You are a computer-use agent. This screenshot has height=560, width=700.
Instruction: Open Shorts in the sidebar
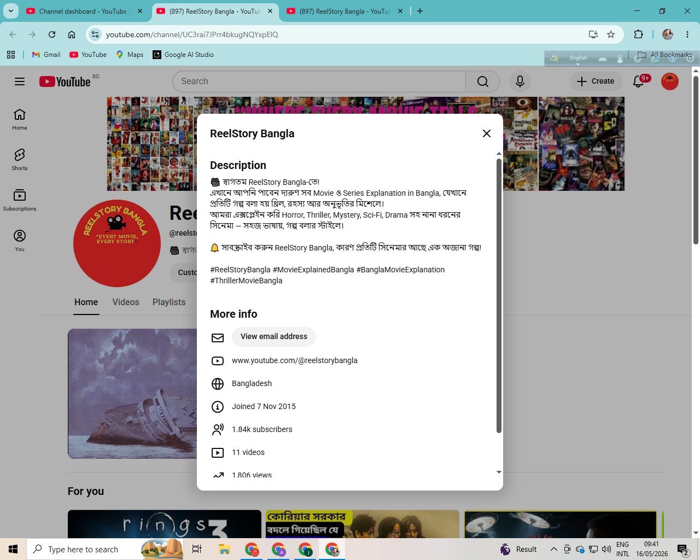pos(20,160)
